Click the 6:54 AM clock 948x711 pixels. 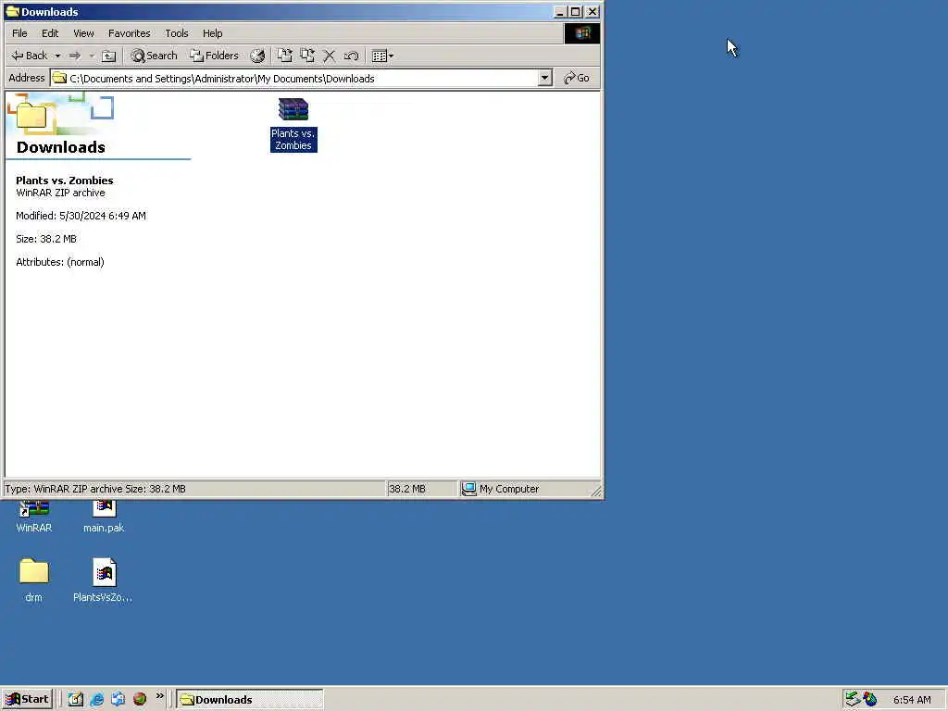pyautogui.click(x=912, y=700)
